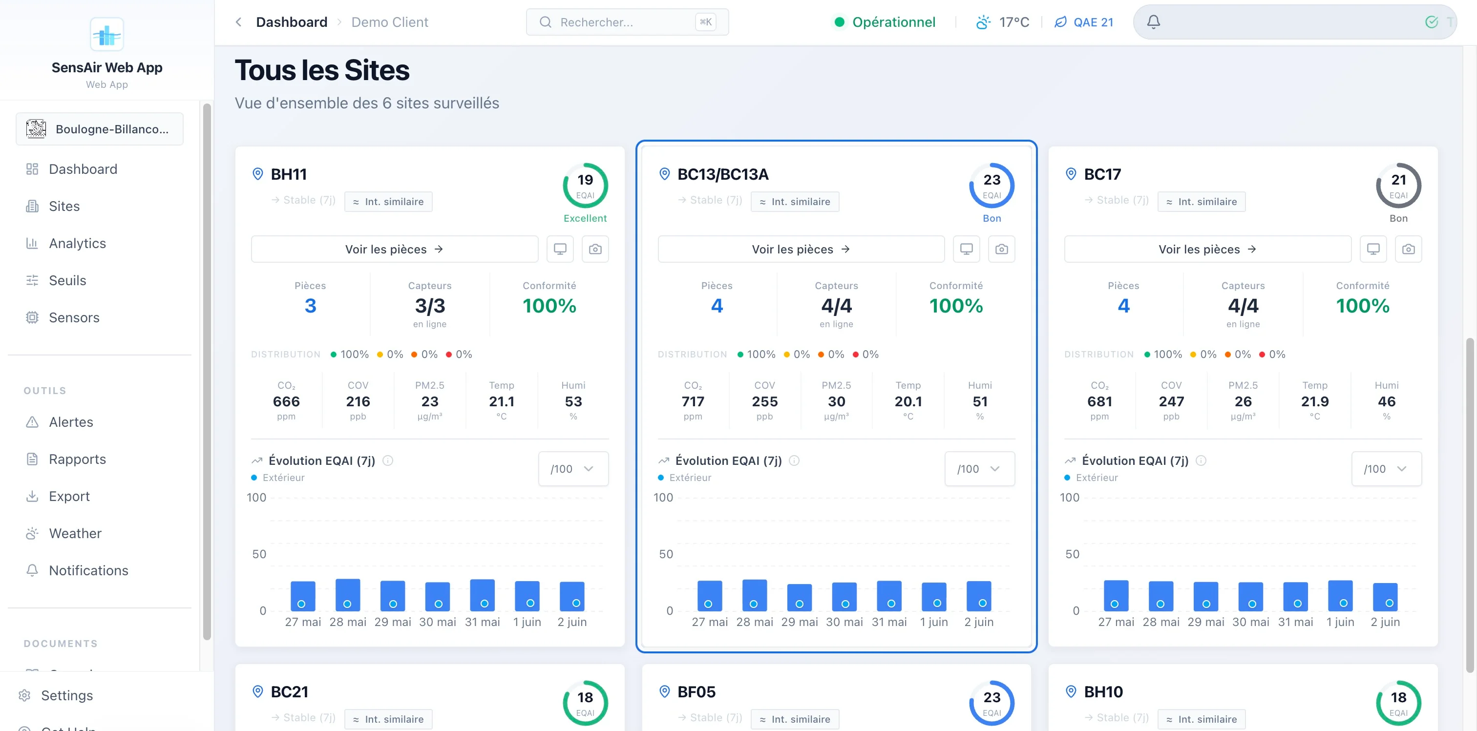Take a snapshot of BH11 card

pos(595,249)
